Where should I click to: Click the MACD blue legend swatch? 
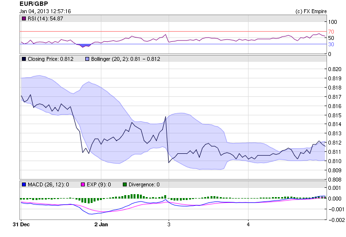tap(24, 184)
